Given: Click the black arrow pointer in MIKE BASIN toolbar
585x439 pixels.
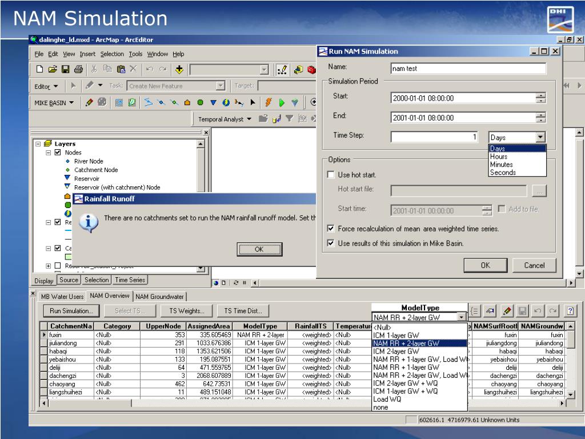Looking at the screenshot, I should click(x=253, y=102).
